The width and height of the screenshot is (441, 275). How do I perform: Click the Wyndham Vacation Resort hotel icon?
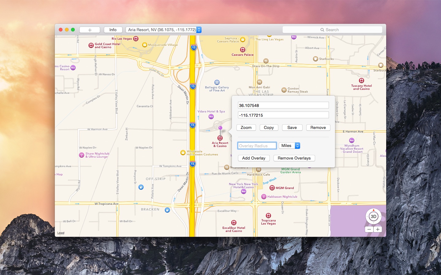(x=352, y=140)
